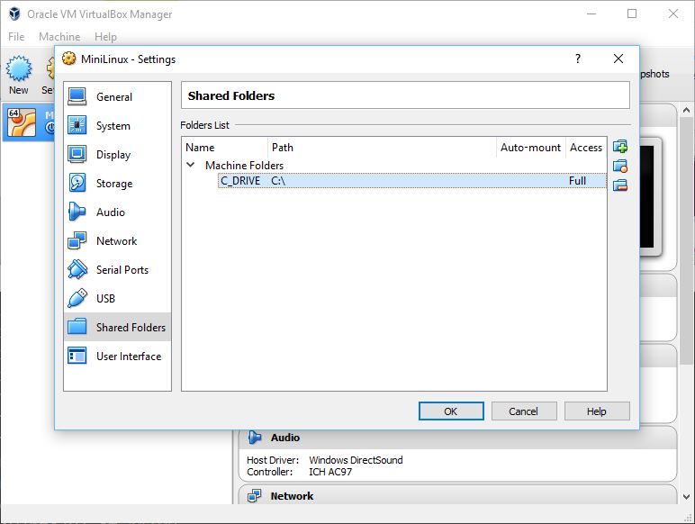The width and height of the screenshot is (695, 524).
Task: Collapse the Machine Folders tree node
Action: coord(191,165)
